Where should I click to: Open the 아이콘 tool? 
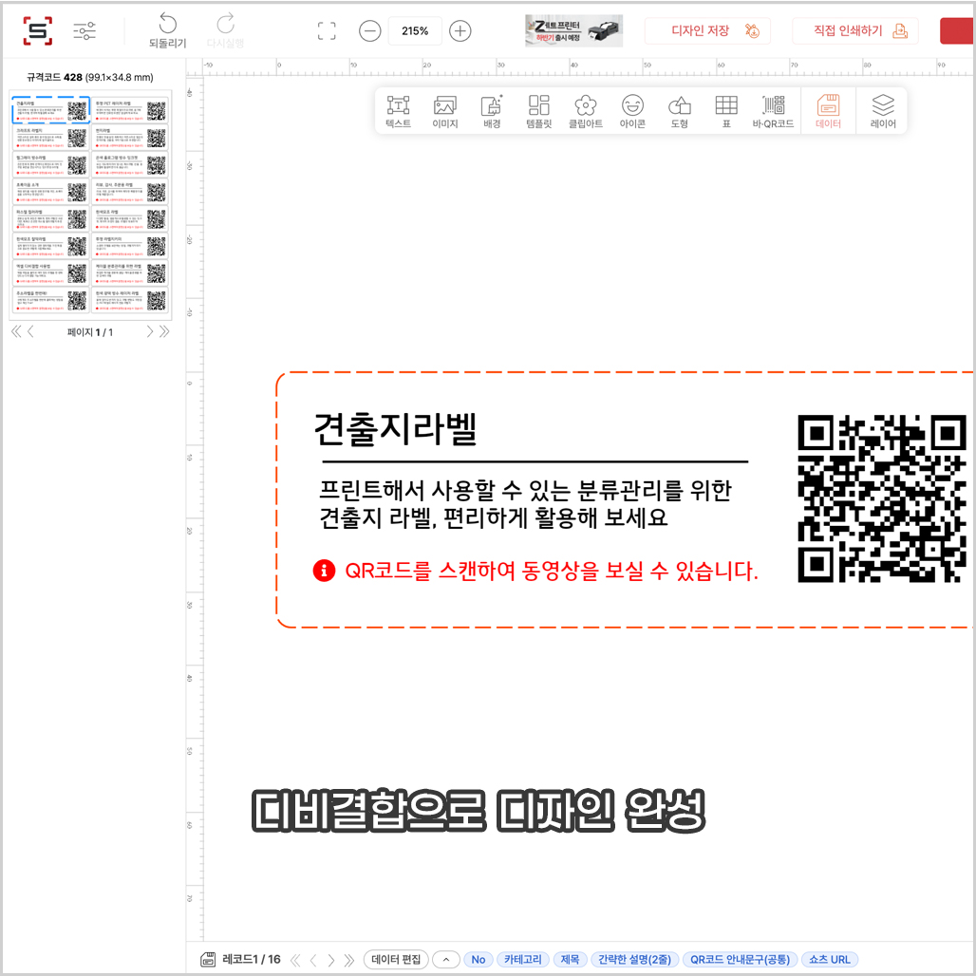[x=632, y=111]
